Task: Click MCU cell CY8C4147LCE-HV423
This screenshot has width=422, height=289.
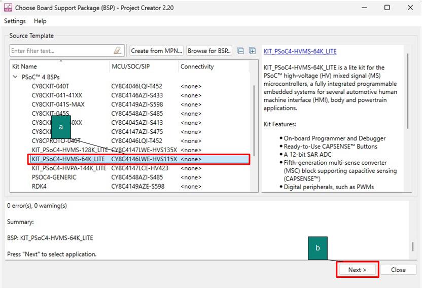Action: coord(139,168)
